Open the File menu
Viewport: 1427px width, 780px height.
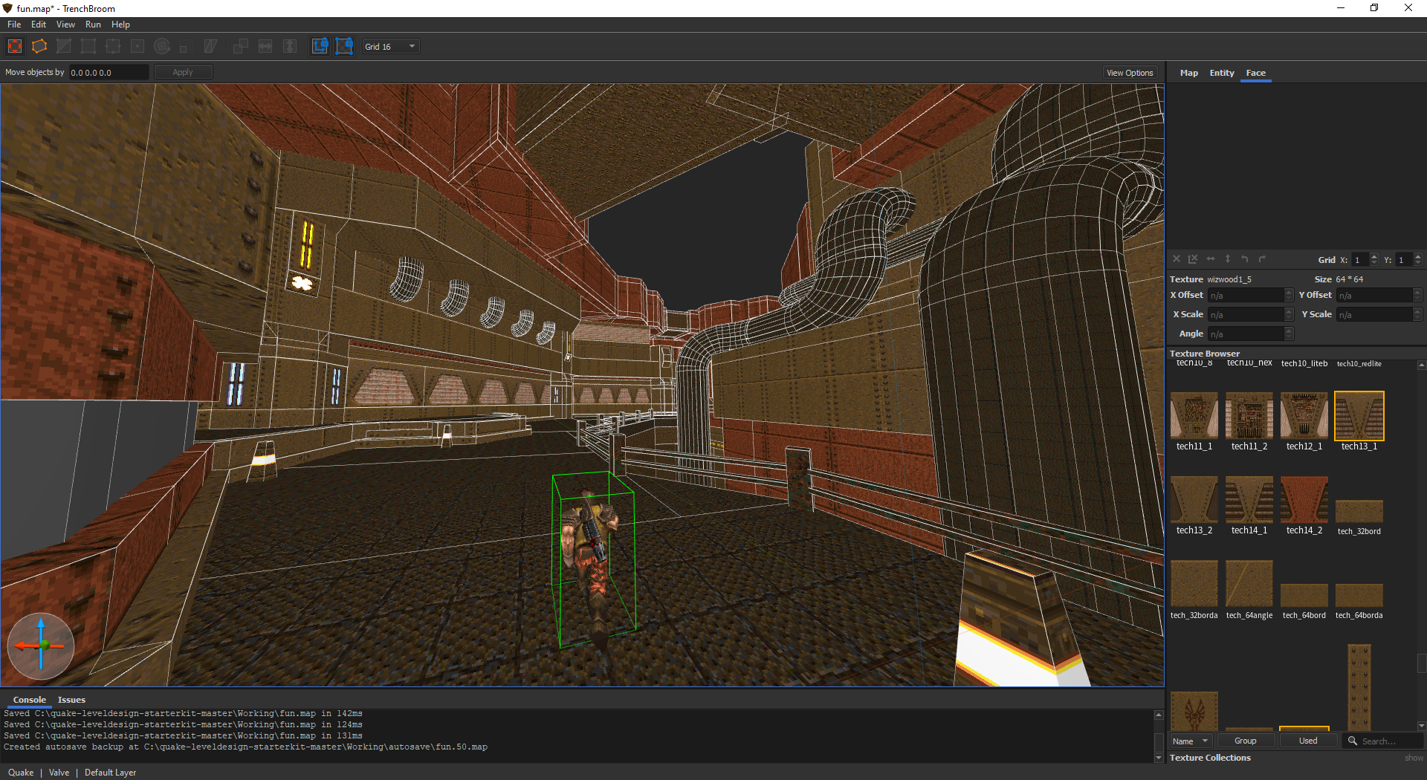click(14, 25)
